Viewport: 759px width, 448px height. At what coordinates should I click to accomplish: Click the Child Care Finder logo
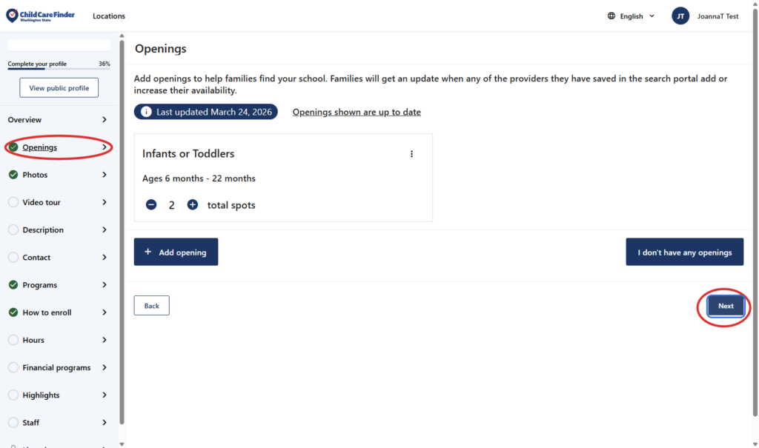point(40,16)
